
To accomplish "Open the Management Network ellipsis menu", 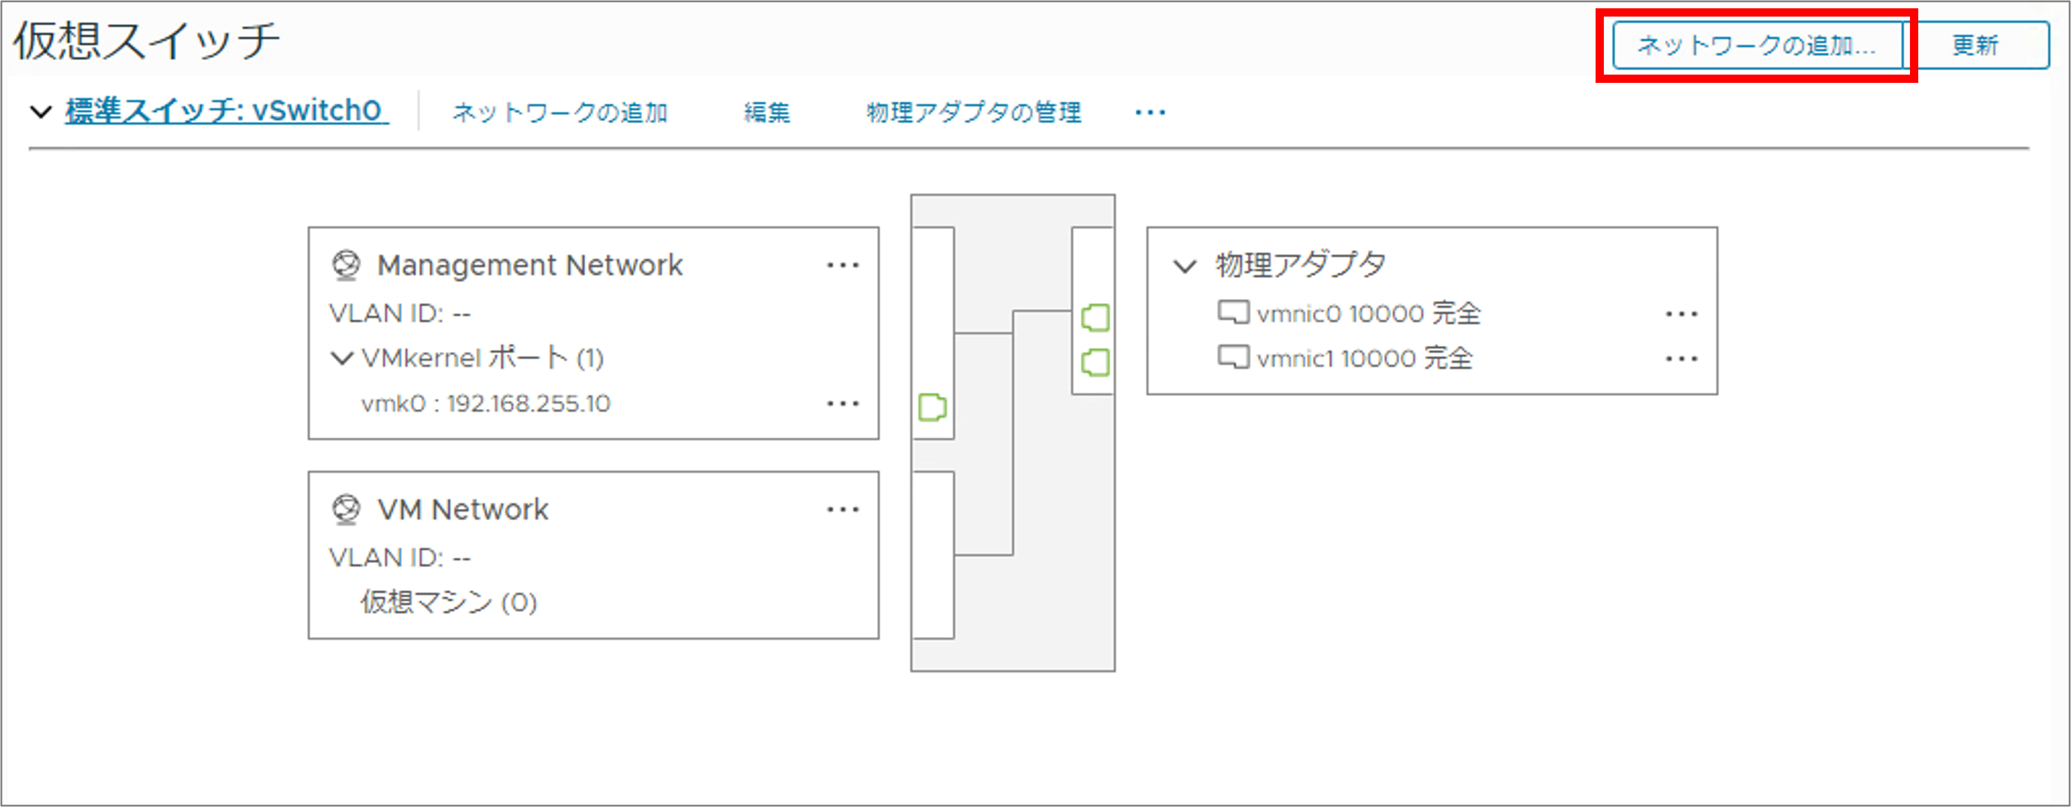I will click(842, 265).
